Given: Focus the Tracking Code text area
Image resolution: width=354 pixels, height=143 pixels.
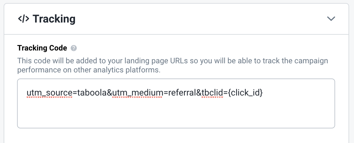Looking at the screenshot, I should pyautogui.click(x=176, y=103).
